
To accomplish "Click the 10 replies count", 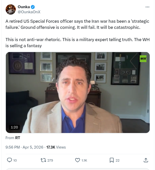I will [15, 160].
